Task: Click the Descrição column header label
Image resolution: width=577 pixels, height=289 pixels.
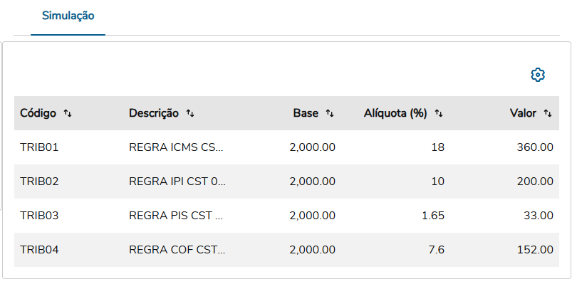Action: tap(153, 113)
